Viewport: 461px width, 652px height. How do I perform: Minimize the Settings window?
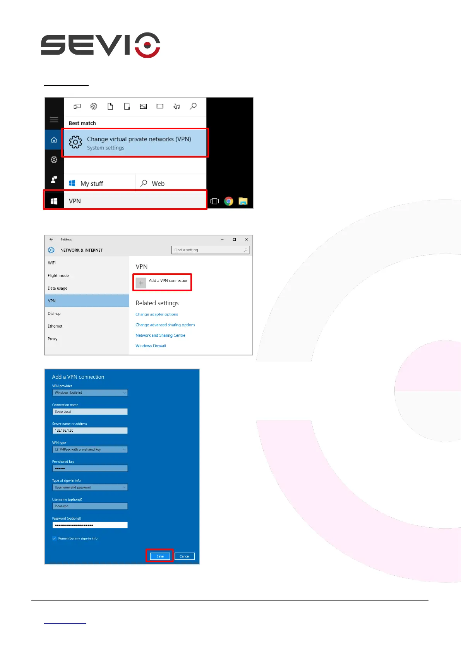pos(222,240)
